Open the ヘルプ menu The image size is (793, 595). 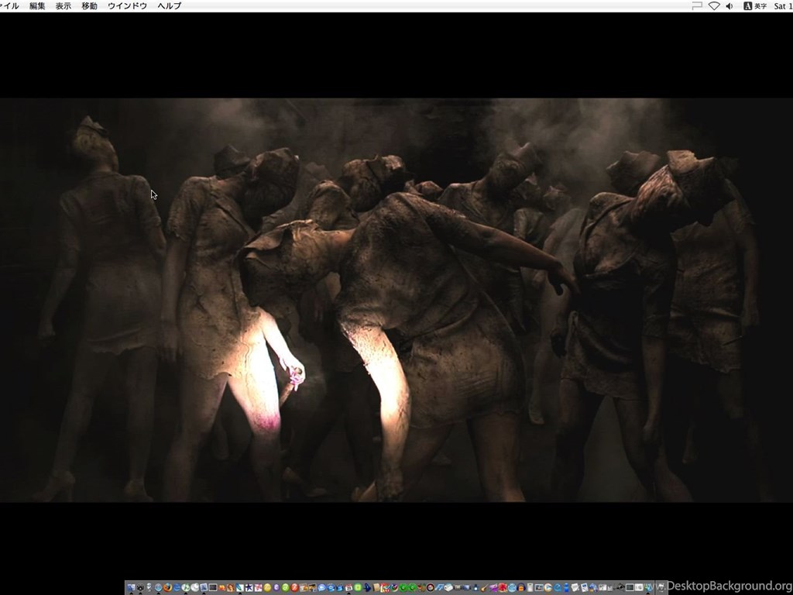170,6
